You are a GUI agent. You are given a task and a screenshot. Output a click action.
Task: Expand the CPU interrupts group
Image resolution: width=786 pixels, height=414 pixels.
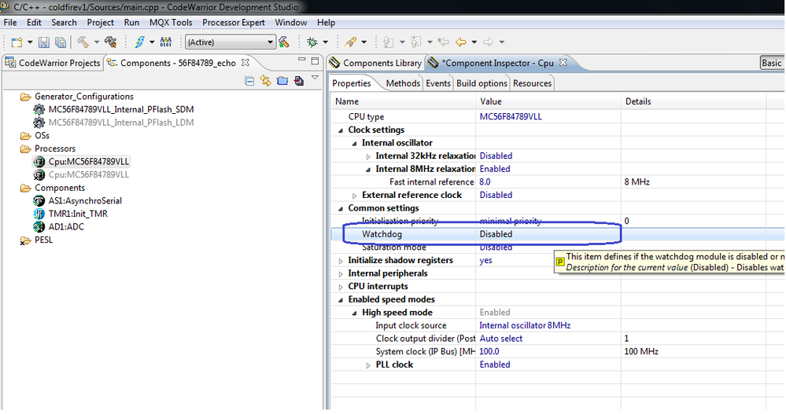[x=341, y=287]
